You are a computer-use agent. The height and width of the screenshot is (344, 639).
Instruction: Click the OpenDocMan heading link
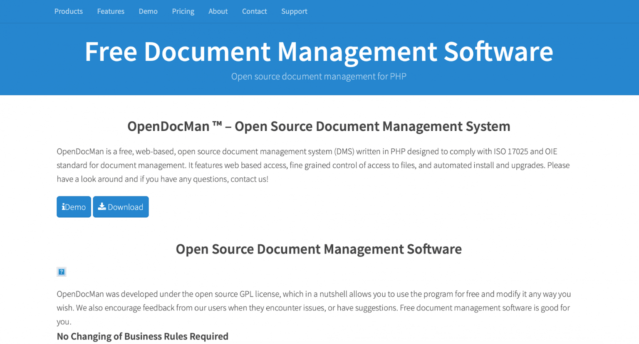click(x=319, y=126)
